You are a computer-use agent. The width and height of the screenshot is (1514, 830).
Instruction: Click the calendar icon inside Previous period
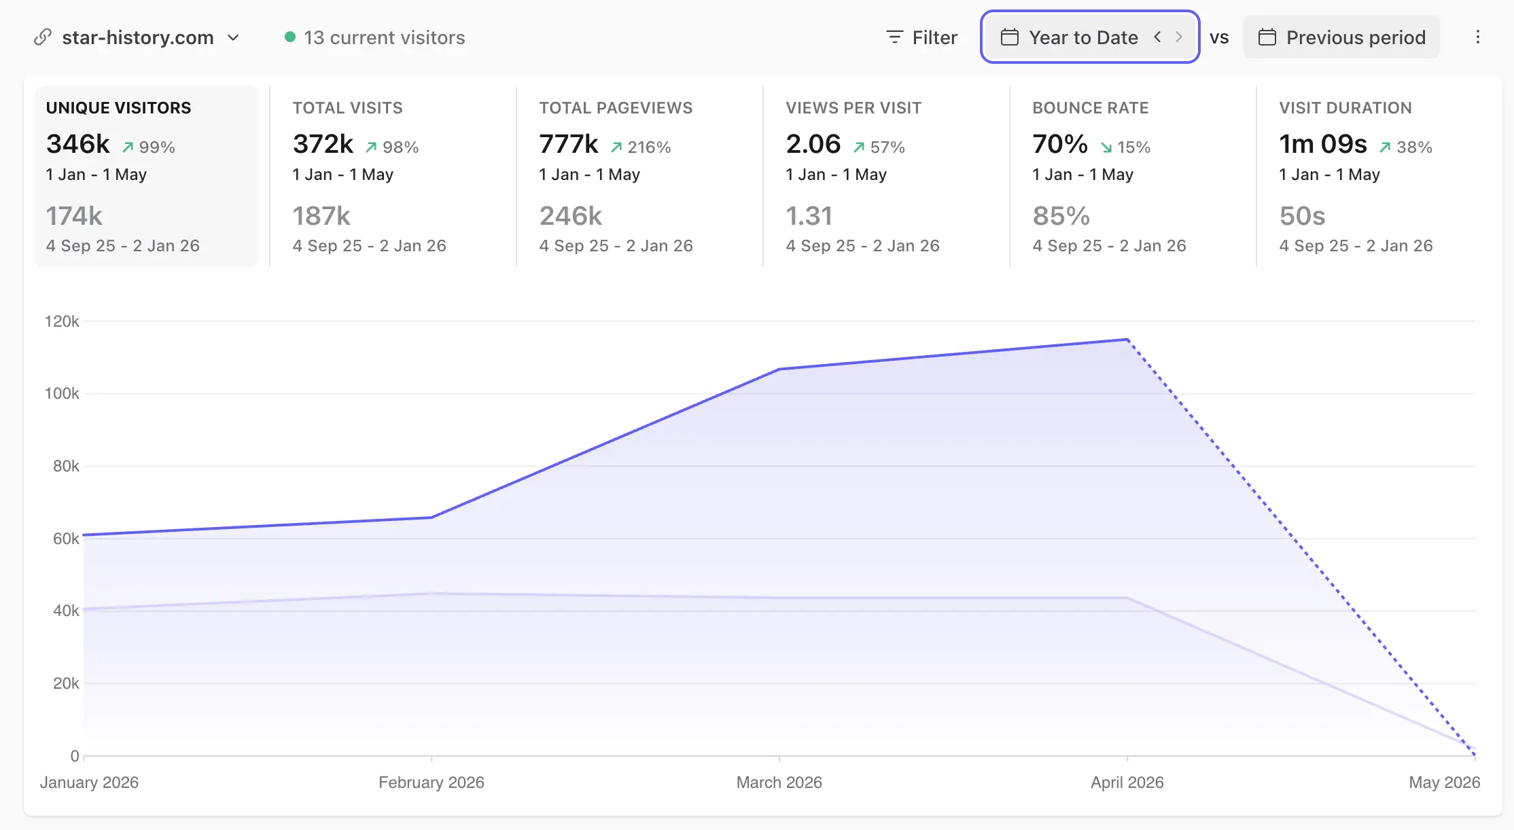point(1268,37)
